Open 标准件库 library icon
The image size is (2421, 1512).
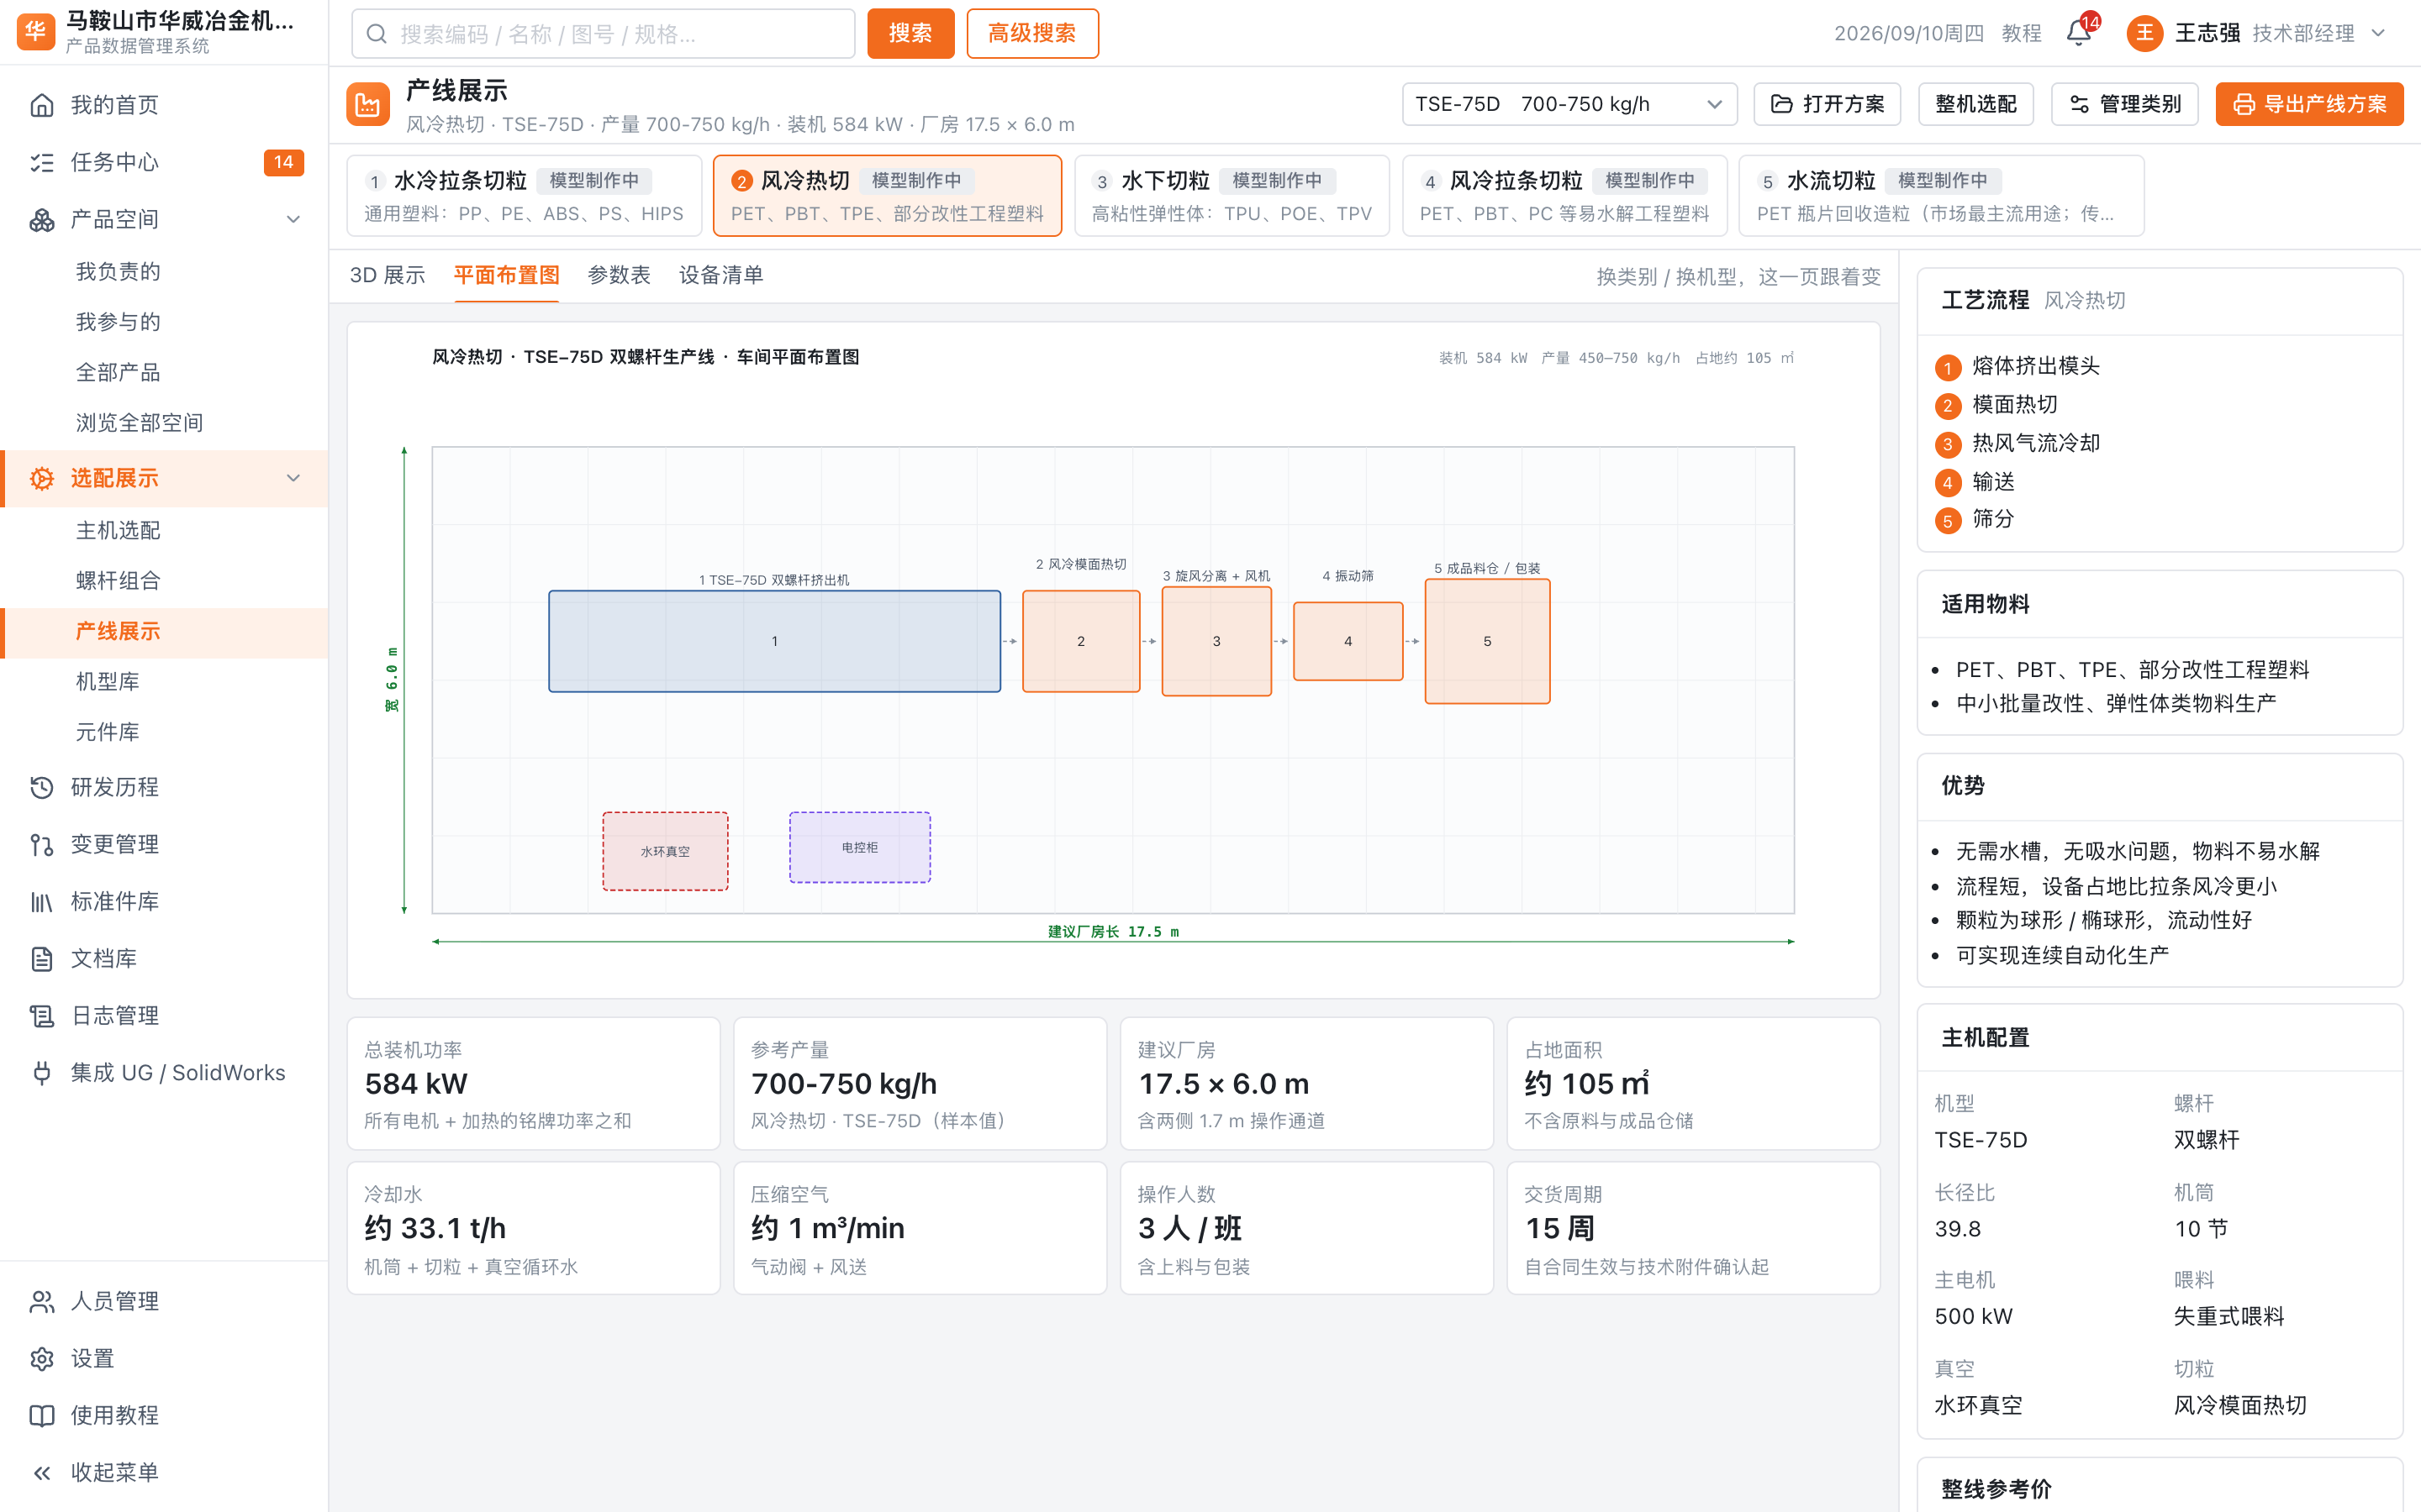click(x=42, y=901)
